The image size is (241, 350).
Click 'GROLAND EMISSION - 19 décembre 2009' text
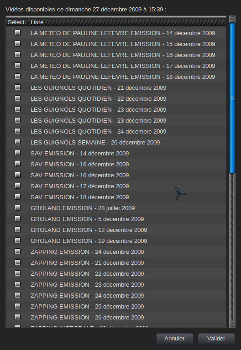tap(89, 241)
